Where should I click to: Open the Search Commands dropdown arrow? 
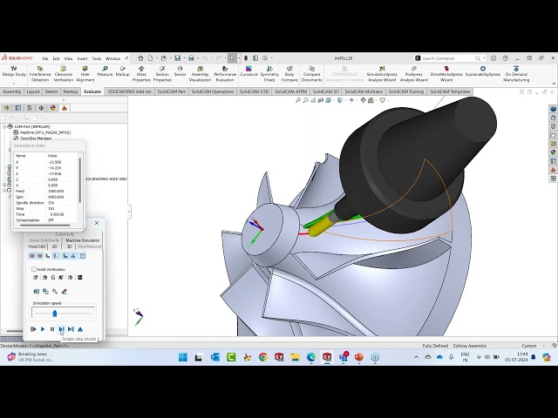(x=484, y=58)
